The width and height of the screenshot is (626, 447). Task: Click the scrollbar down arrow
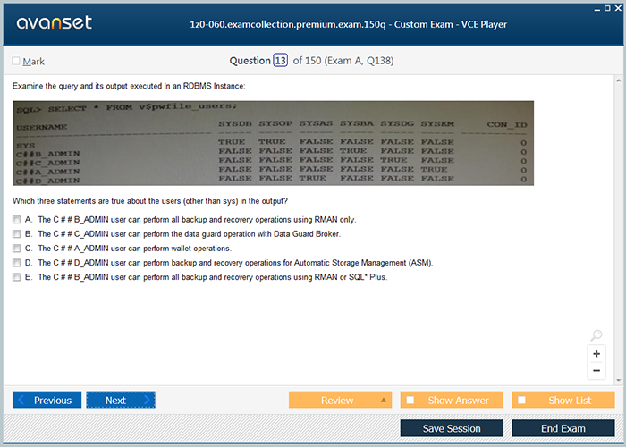[619, 380]
